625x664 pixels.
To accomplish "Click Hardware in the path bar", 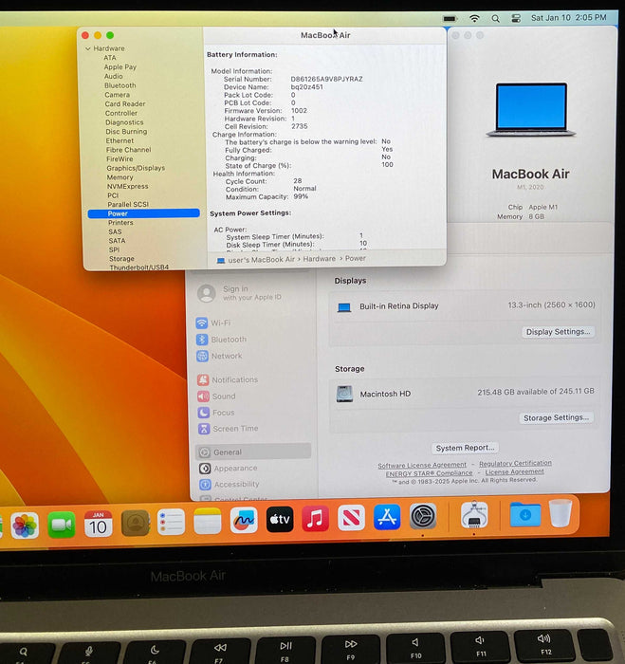I will [x=320, y=259].
